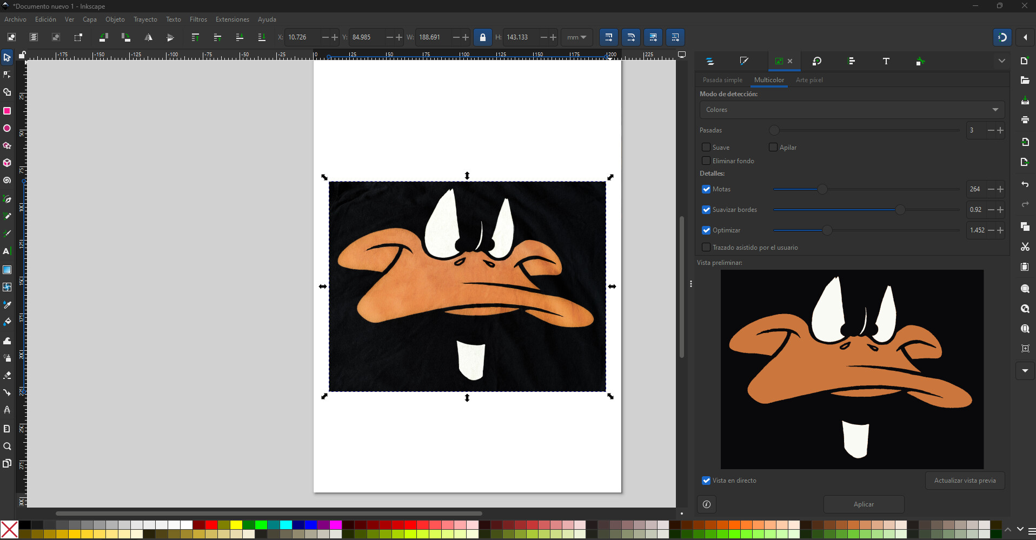The width and height of the screenshot is (1036, 540).
Task: Open the Extensiones menu
Action: [233, 19]
